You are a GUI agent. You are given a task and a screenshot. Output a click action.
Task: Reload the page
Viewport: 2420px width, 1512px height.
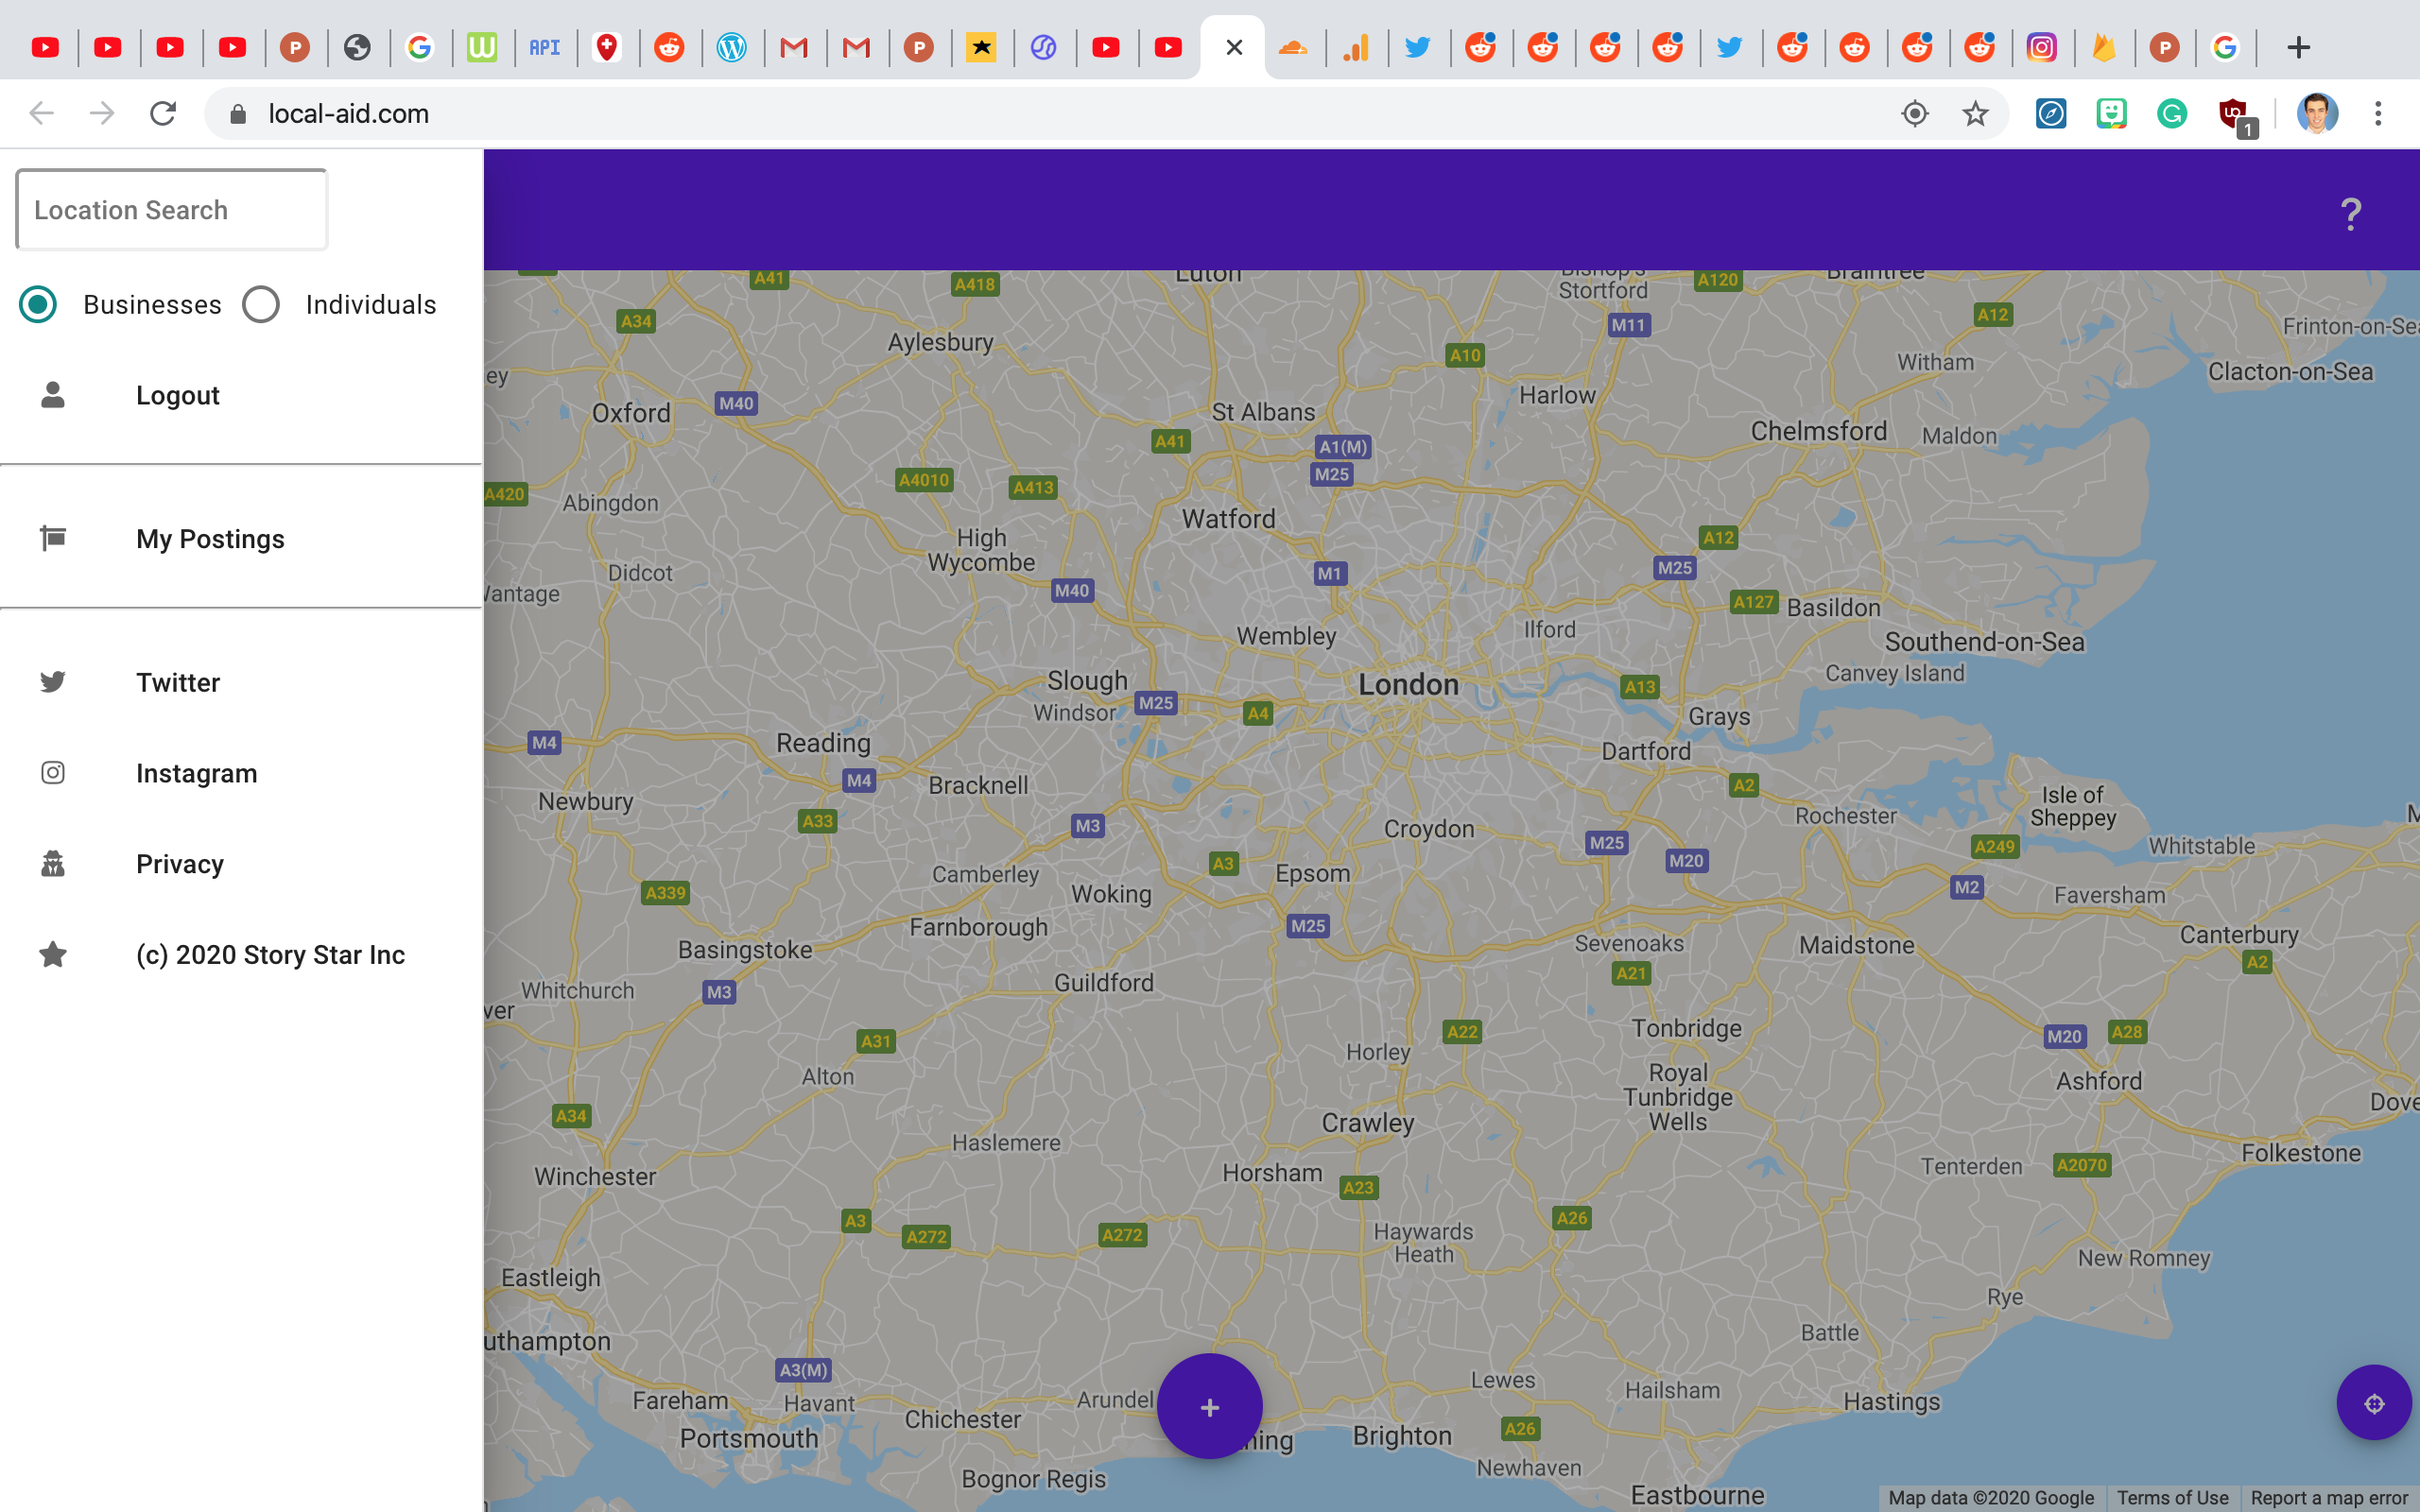[x=163, y=114]
